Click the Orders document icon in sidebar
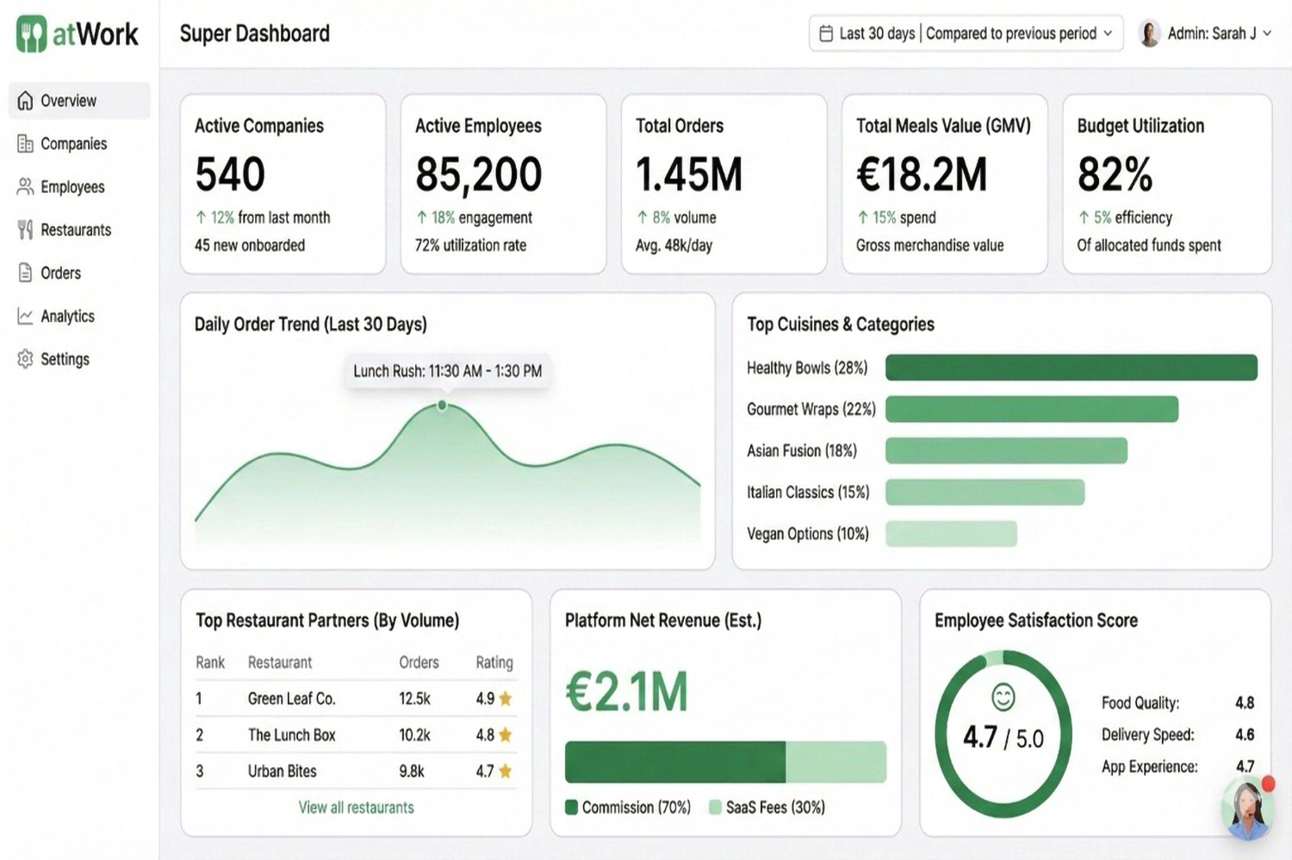This screenshot has width=1292, height=860. coord(25,273)
